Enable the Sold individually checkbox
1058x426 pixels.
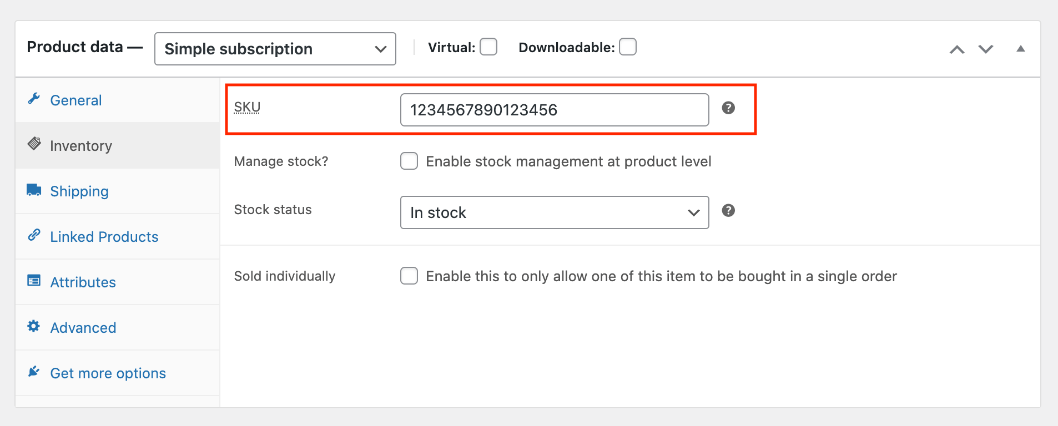coord(409,276)
